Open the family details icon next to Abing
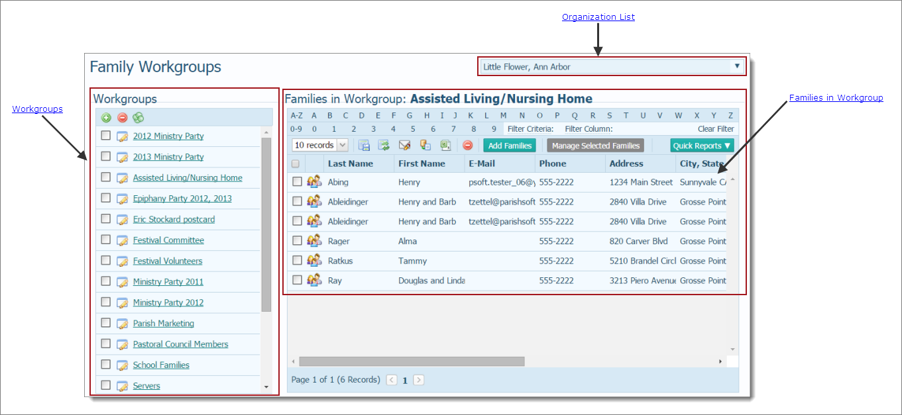Image resolution: width=902 pixels, height=415 pixels. 313,181
